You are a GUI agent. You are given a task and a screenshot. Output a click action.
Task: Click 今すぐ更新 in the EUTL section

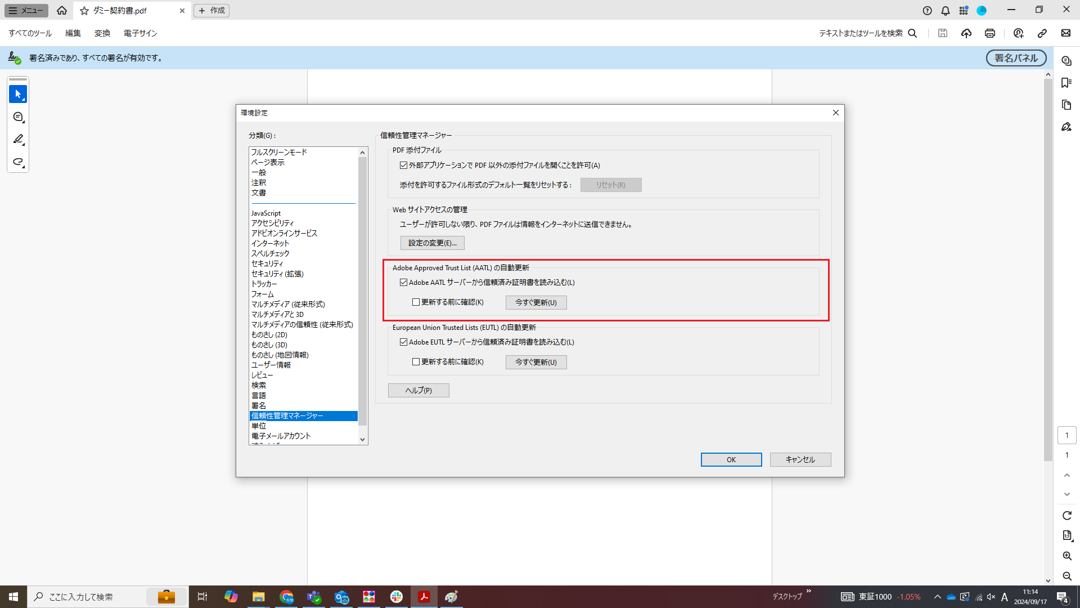click(x=536, y=363)
